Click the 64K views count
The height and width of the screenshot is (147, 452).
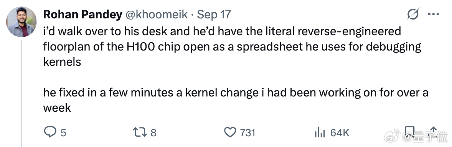(340, 132)
